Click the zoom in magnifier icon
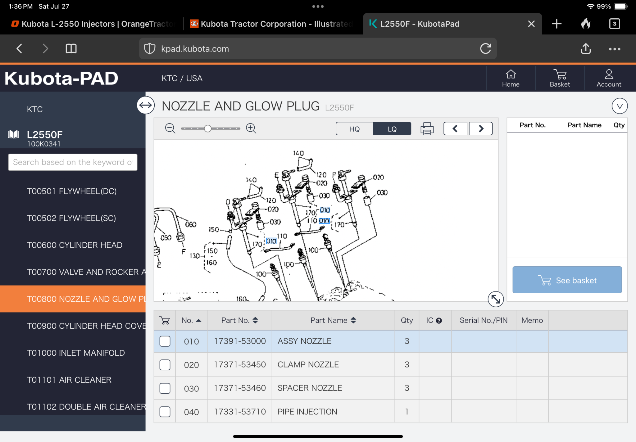 pos(251,128)
